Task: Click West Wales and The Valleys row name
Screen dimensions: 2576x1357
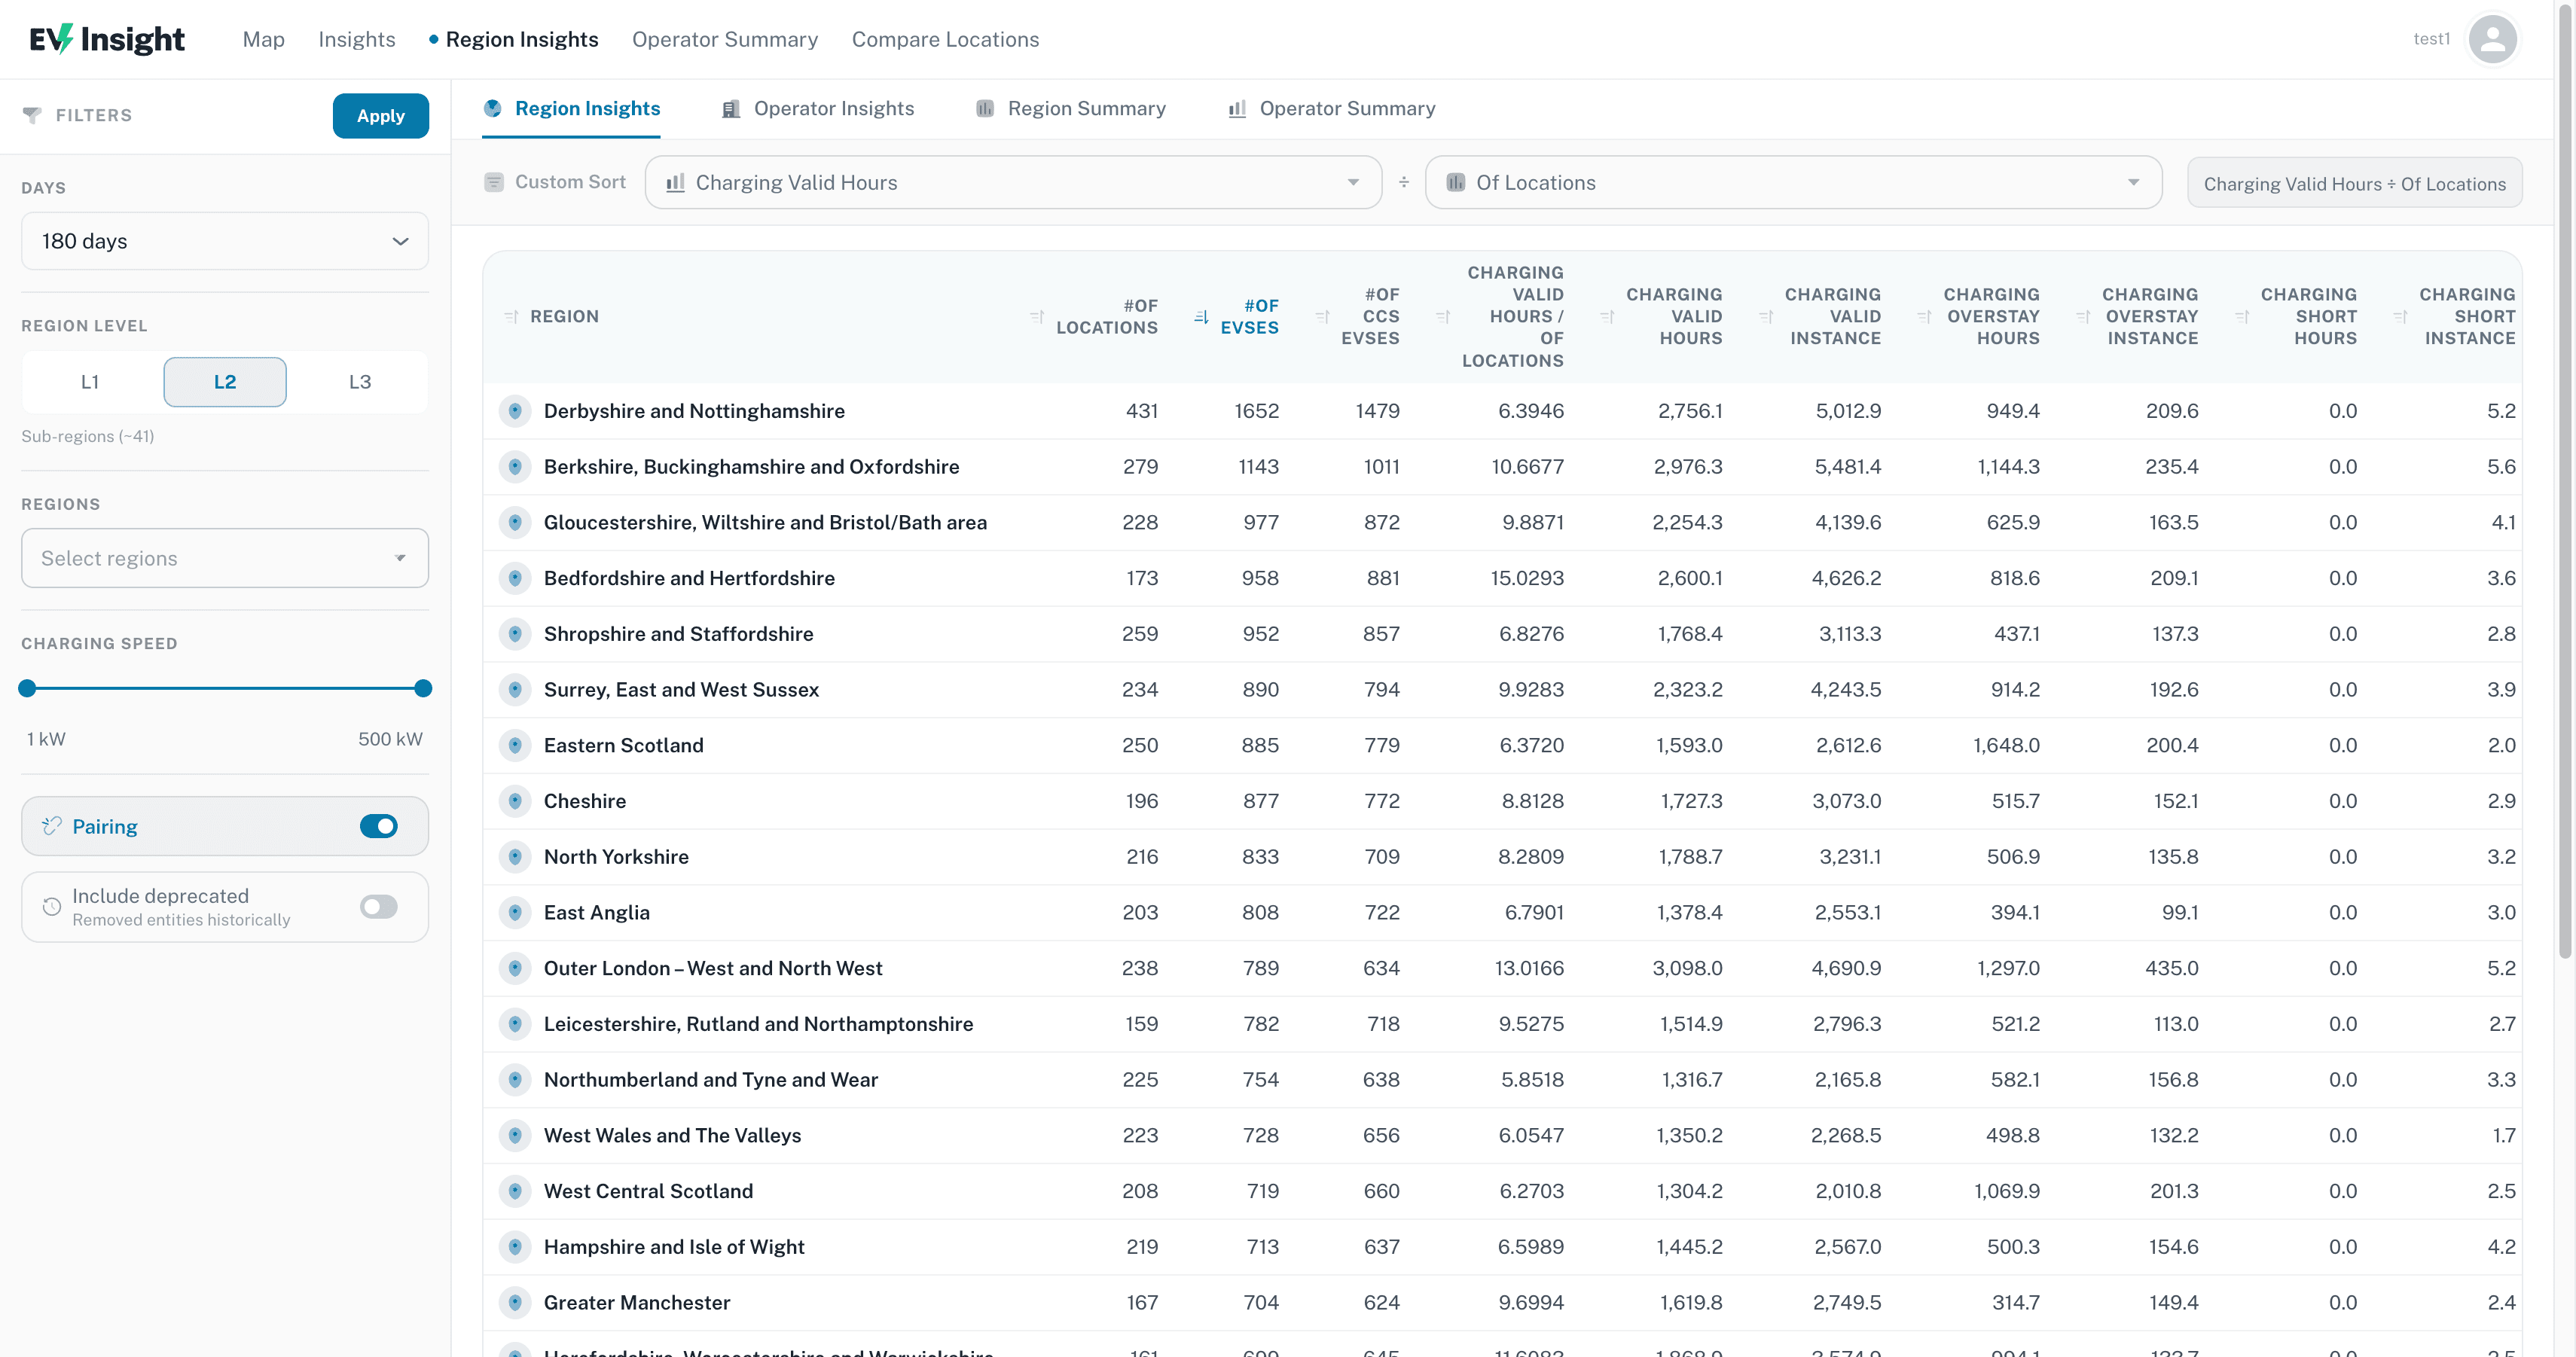Action: tap(672, 1135)
